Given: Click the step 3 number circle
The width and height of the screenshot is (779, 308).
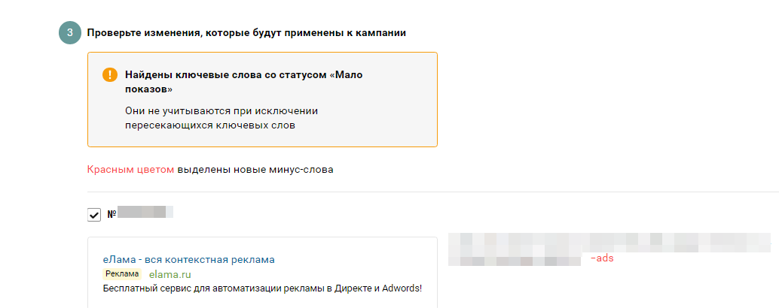Looking at the screenshot, I should click(x=69, y=33).
